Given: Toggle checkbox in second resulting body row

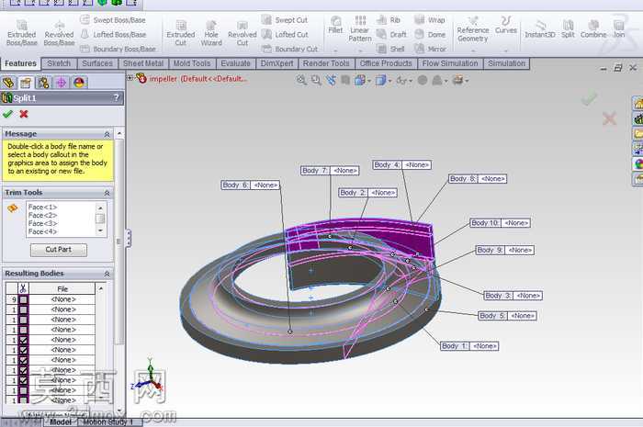Looking at the screenshot, I should click(23, 309).
